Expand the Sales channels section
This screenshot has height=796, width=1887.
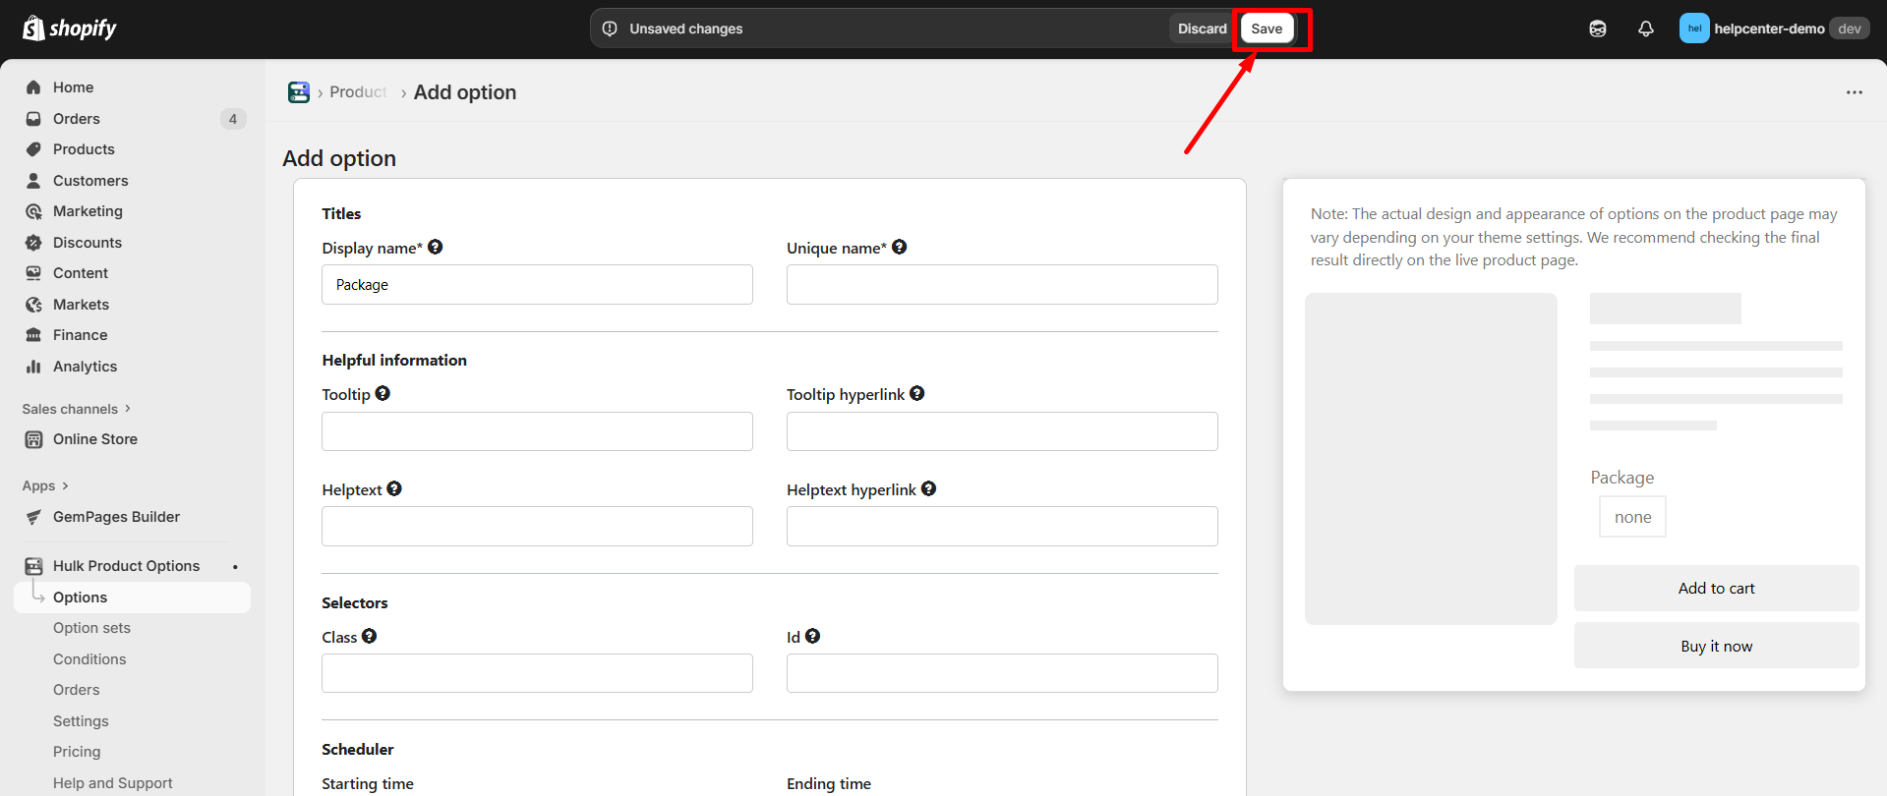[76, 409]
